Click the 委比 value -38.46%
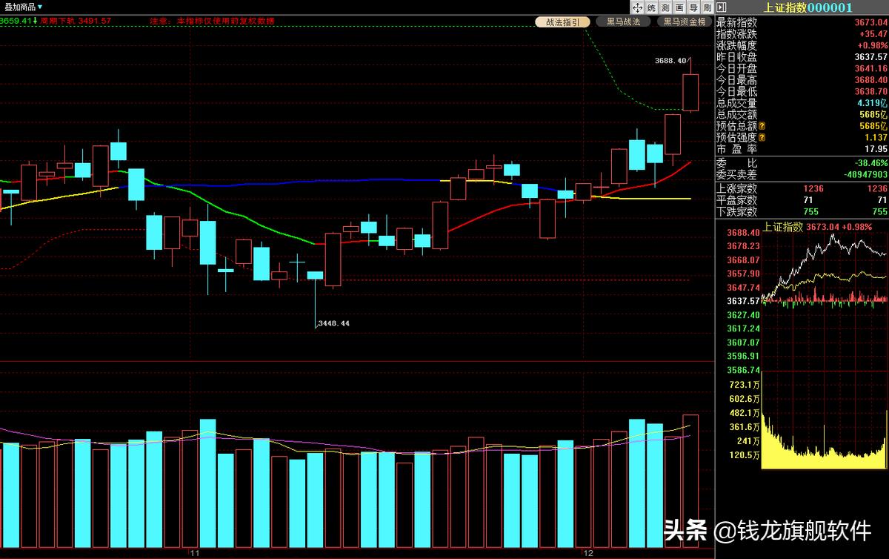 point(870,162)
